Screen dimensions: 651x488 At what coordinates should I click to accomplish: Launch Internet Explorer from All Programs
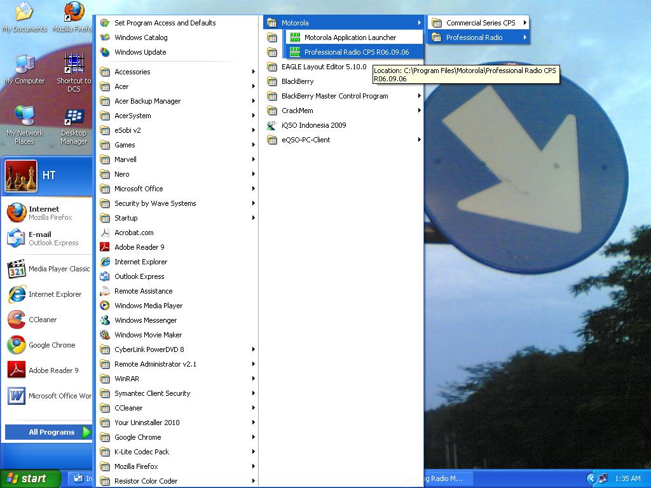click(x=177, y=262)
